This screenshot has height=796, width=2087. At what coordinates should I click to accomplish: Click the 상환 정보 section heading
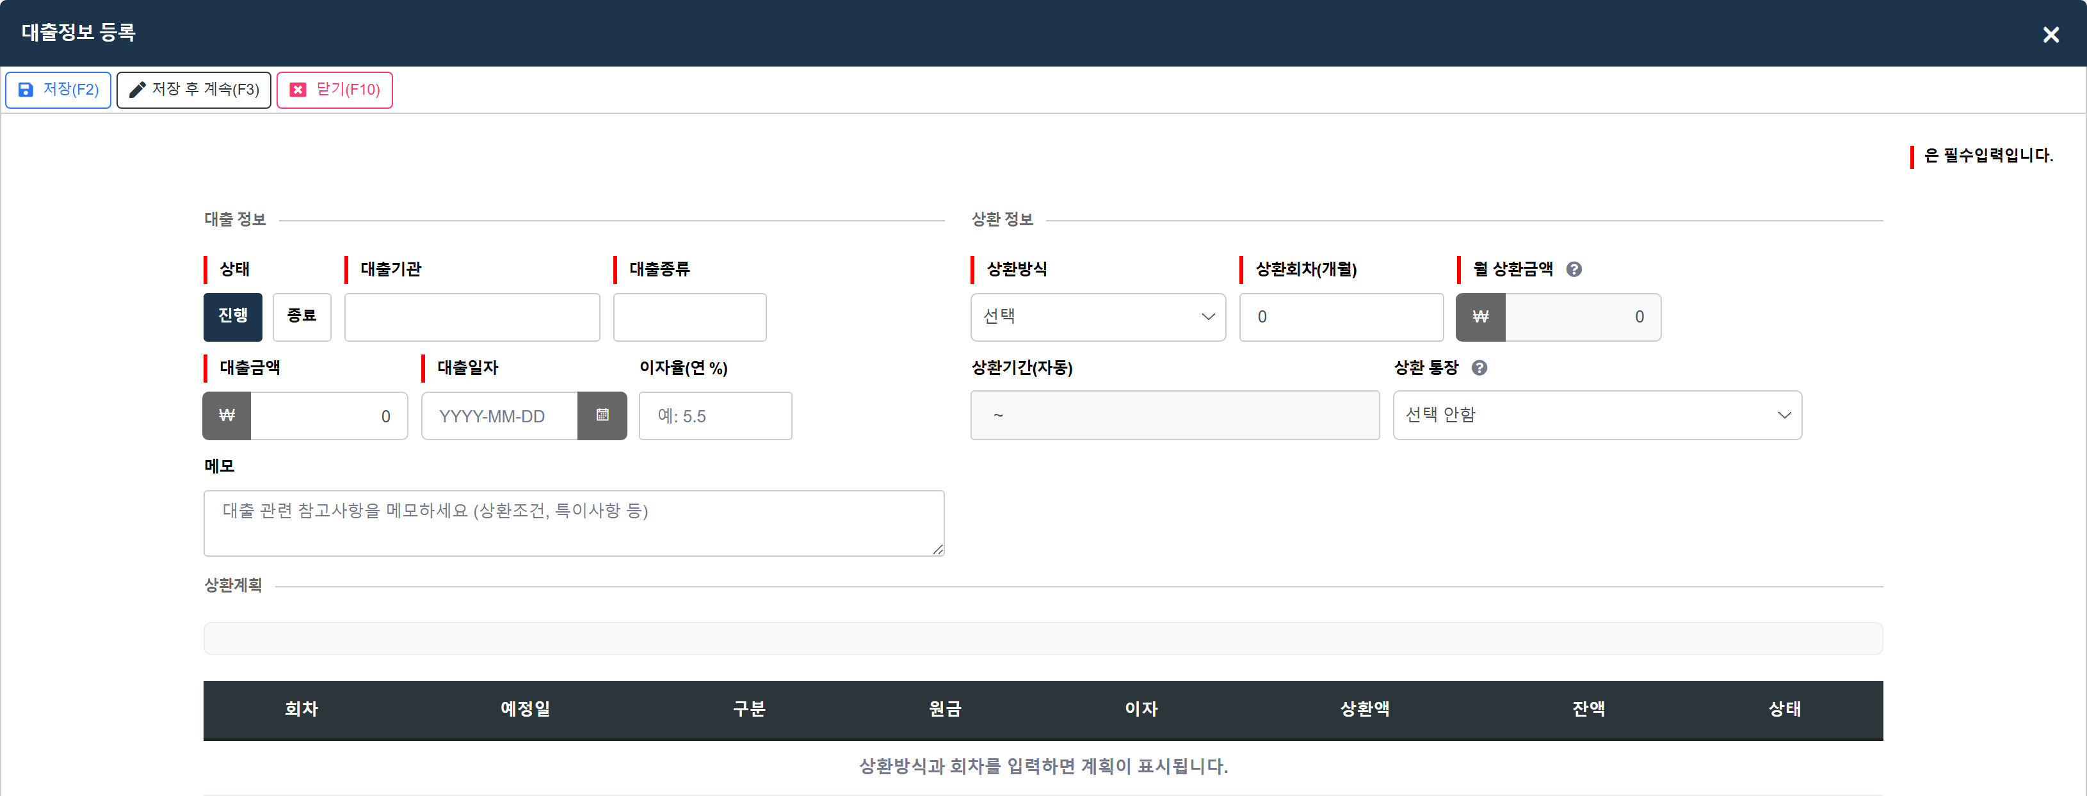1002,219
